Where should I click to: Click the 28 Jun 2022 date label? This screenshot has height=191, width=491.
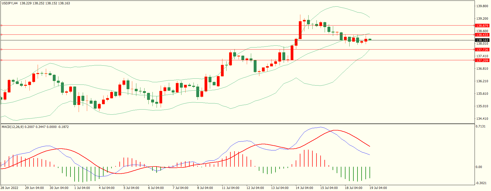point(9,188)
